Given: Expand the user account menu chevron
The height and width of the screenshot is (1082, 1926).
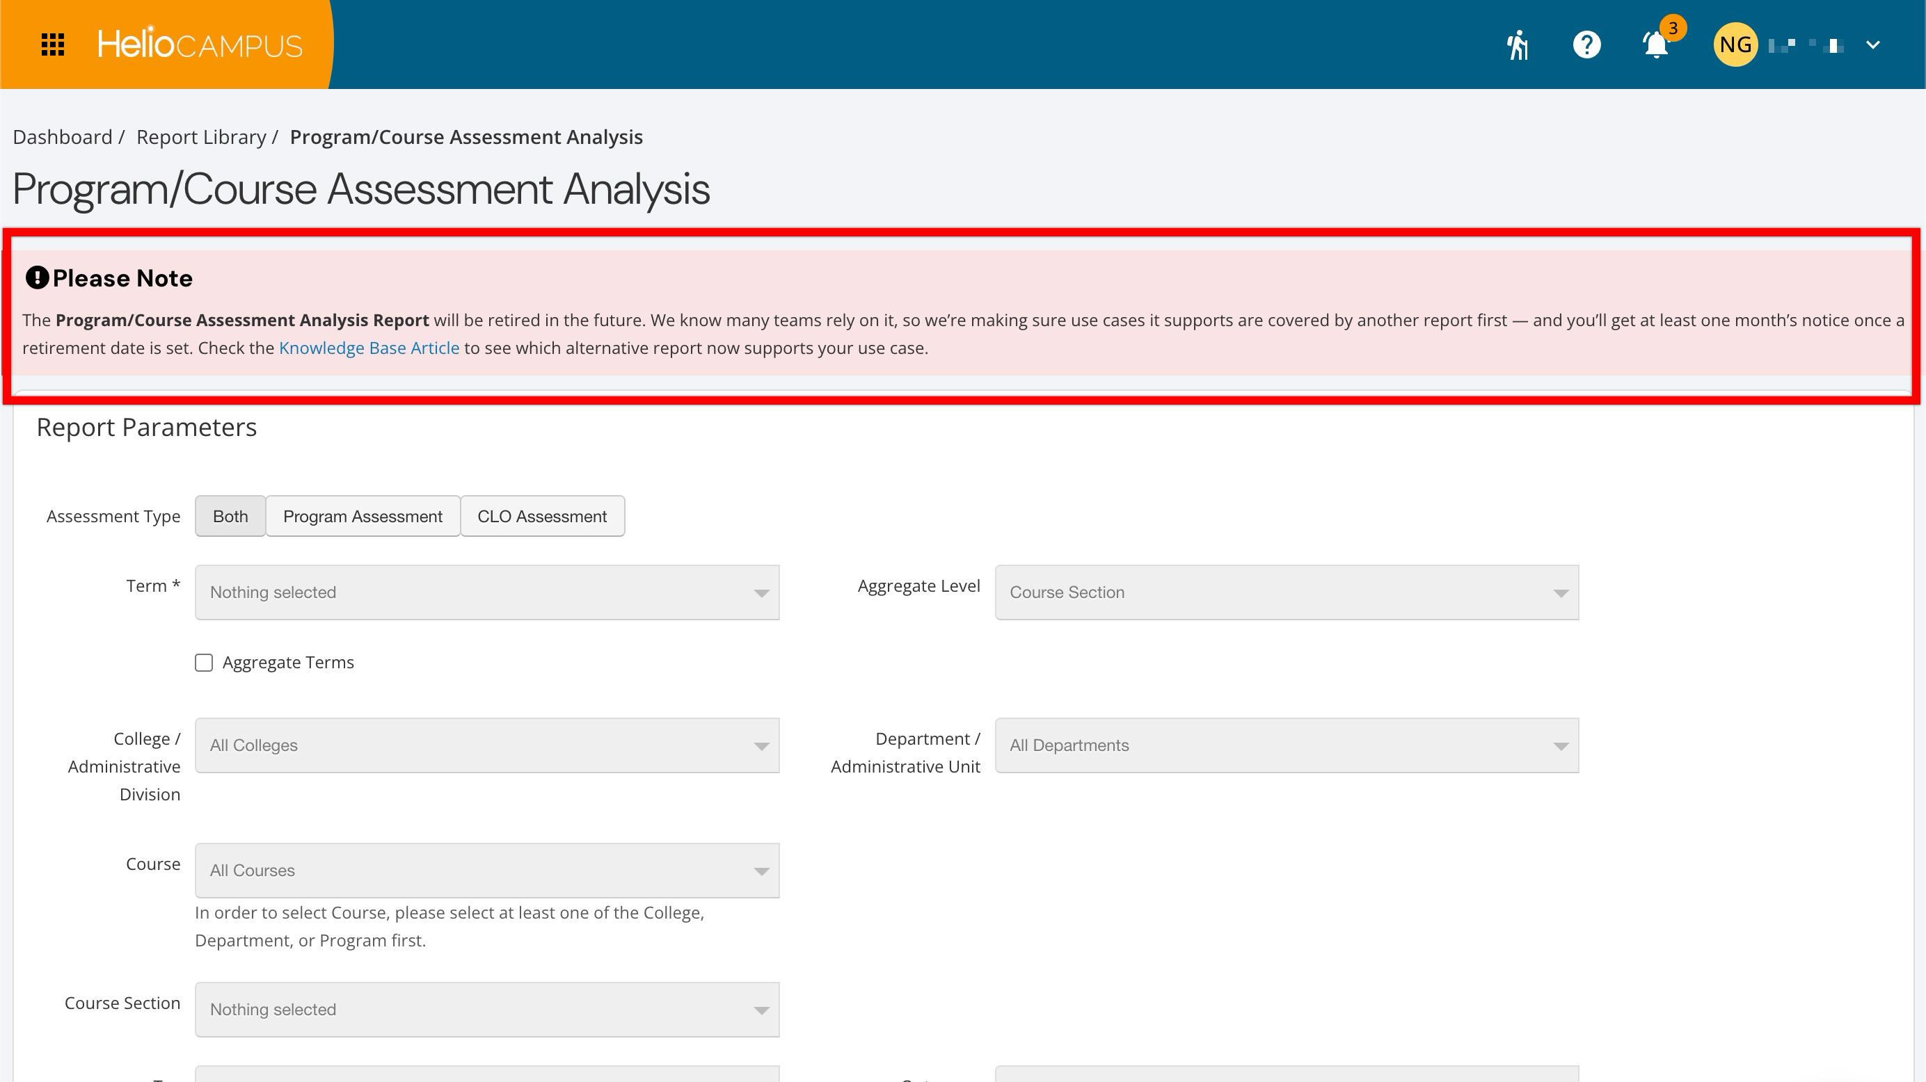Looking at the screenshot, I should click(1873, 45).
